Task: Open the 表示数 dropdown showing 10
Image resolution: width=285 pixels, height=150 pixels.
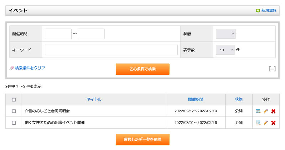Action: point(225,50)
